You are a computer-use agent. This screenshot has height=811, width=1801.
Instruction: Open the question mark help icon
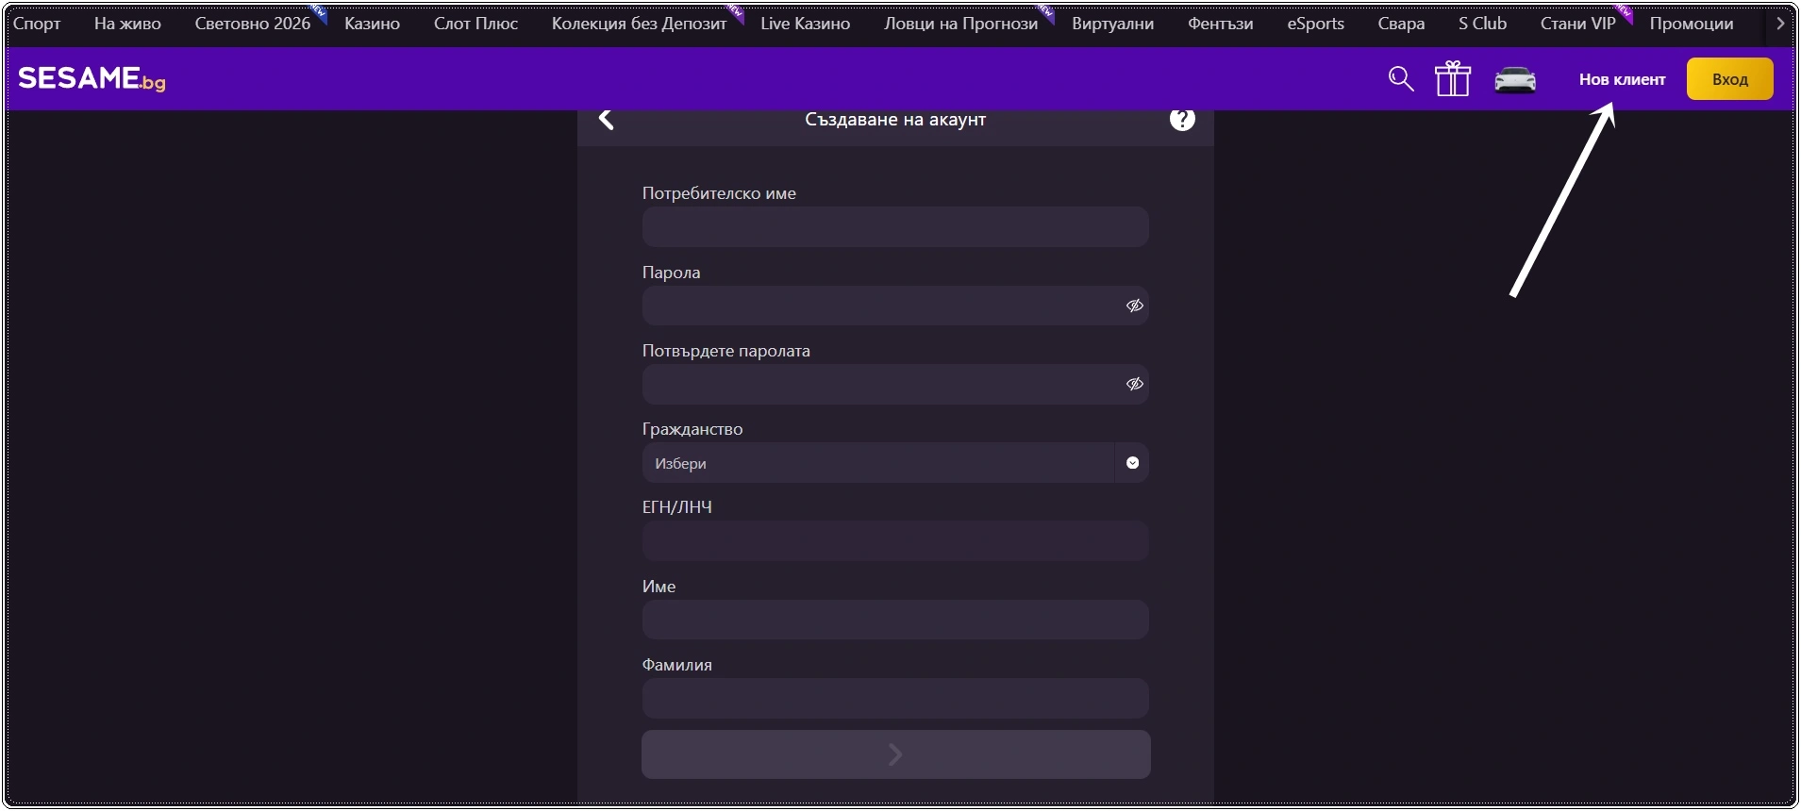pyautogui.click(x=1182, y=120)
